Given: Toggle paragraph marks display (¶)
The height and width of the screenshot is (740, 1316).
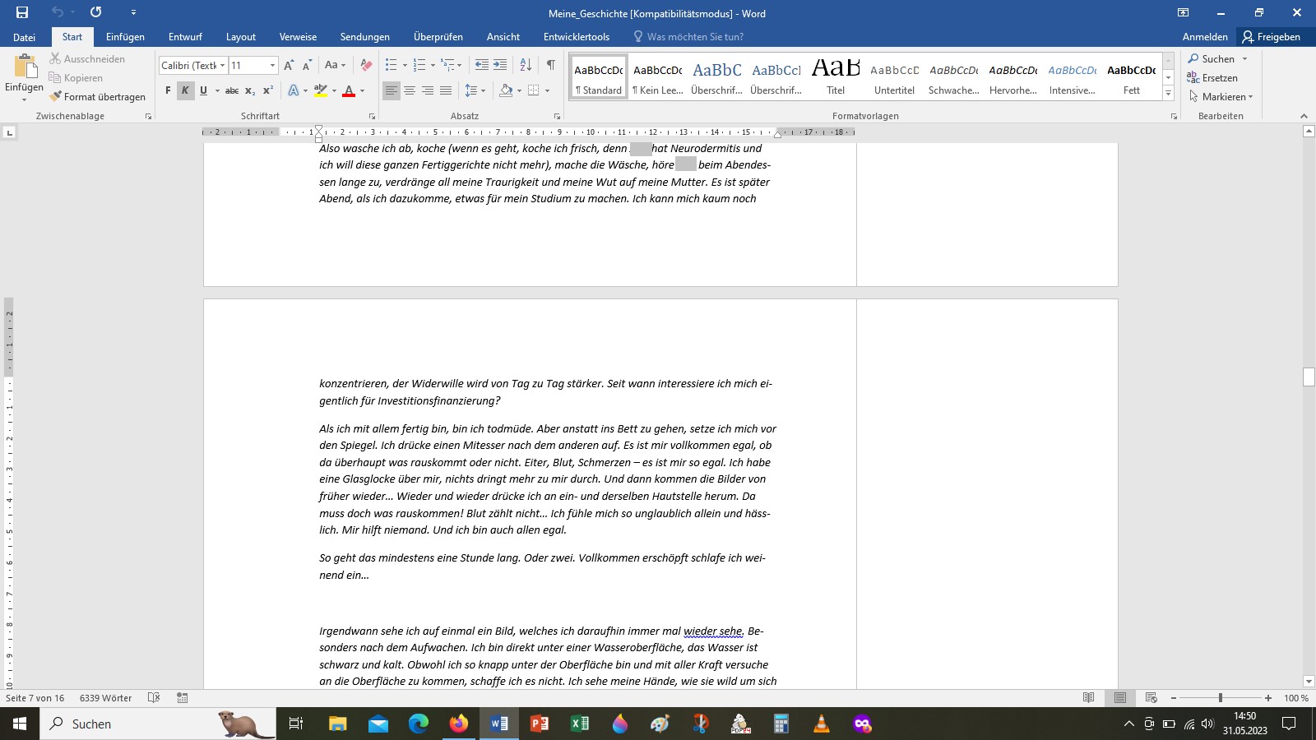Looking at the screenshot, I should [550, 65].
